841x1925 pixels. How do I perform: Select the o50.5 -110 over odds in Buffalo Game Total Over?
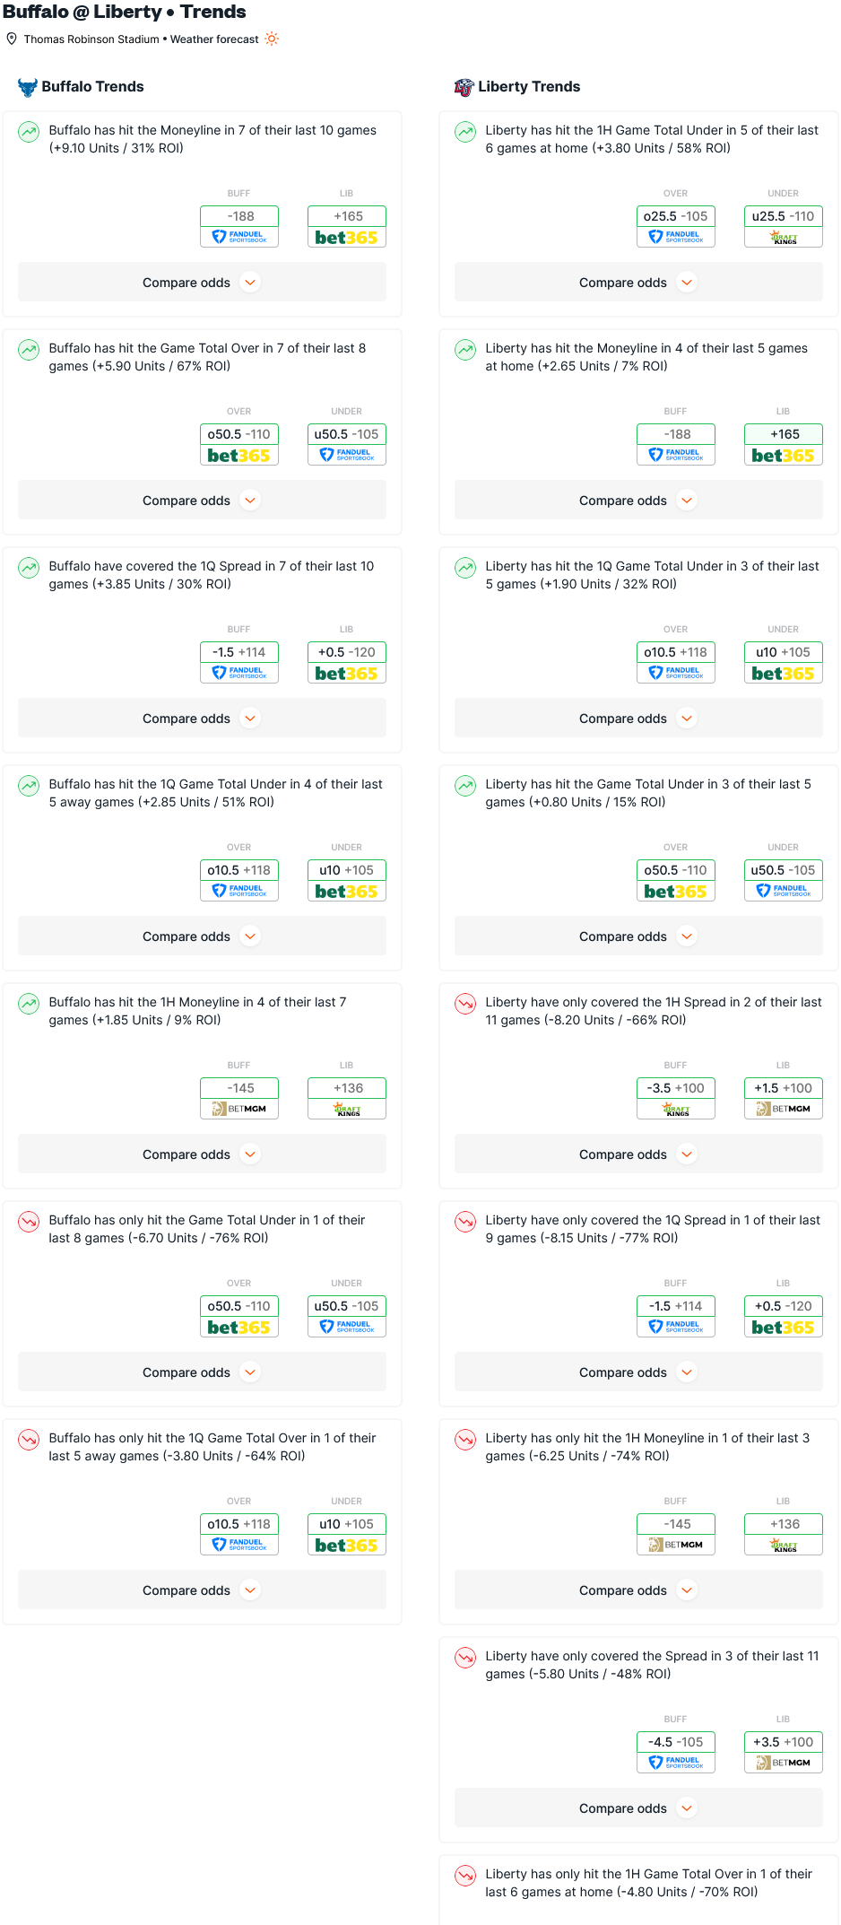[x=239, y=434]
